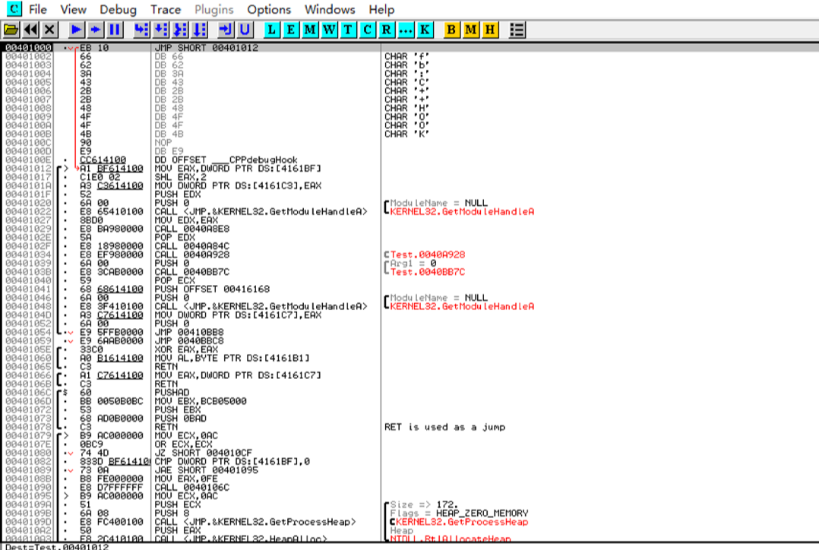Viewport: 819px width, 550px height.
Task: Restart the program with the rewind icon
Action: [x=30, y=30]
